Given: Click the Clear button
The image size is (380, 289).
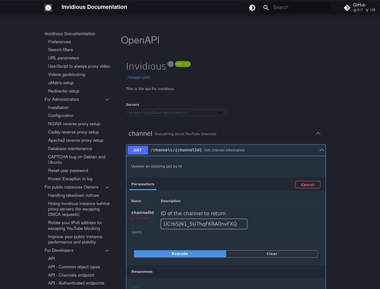Looking at the screenshot, I should pyautogui.click(x=272, y=254).
